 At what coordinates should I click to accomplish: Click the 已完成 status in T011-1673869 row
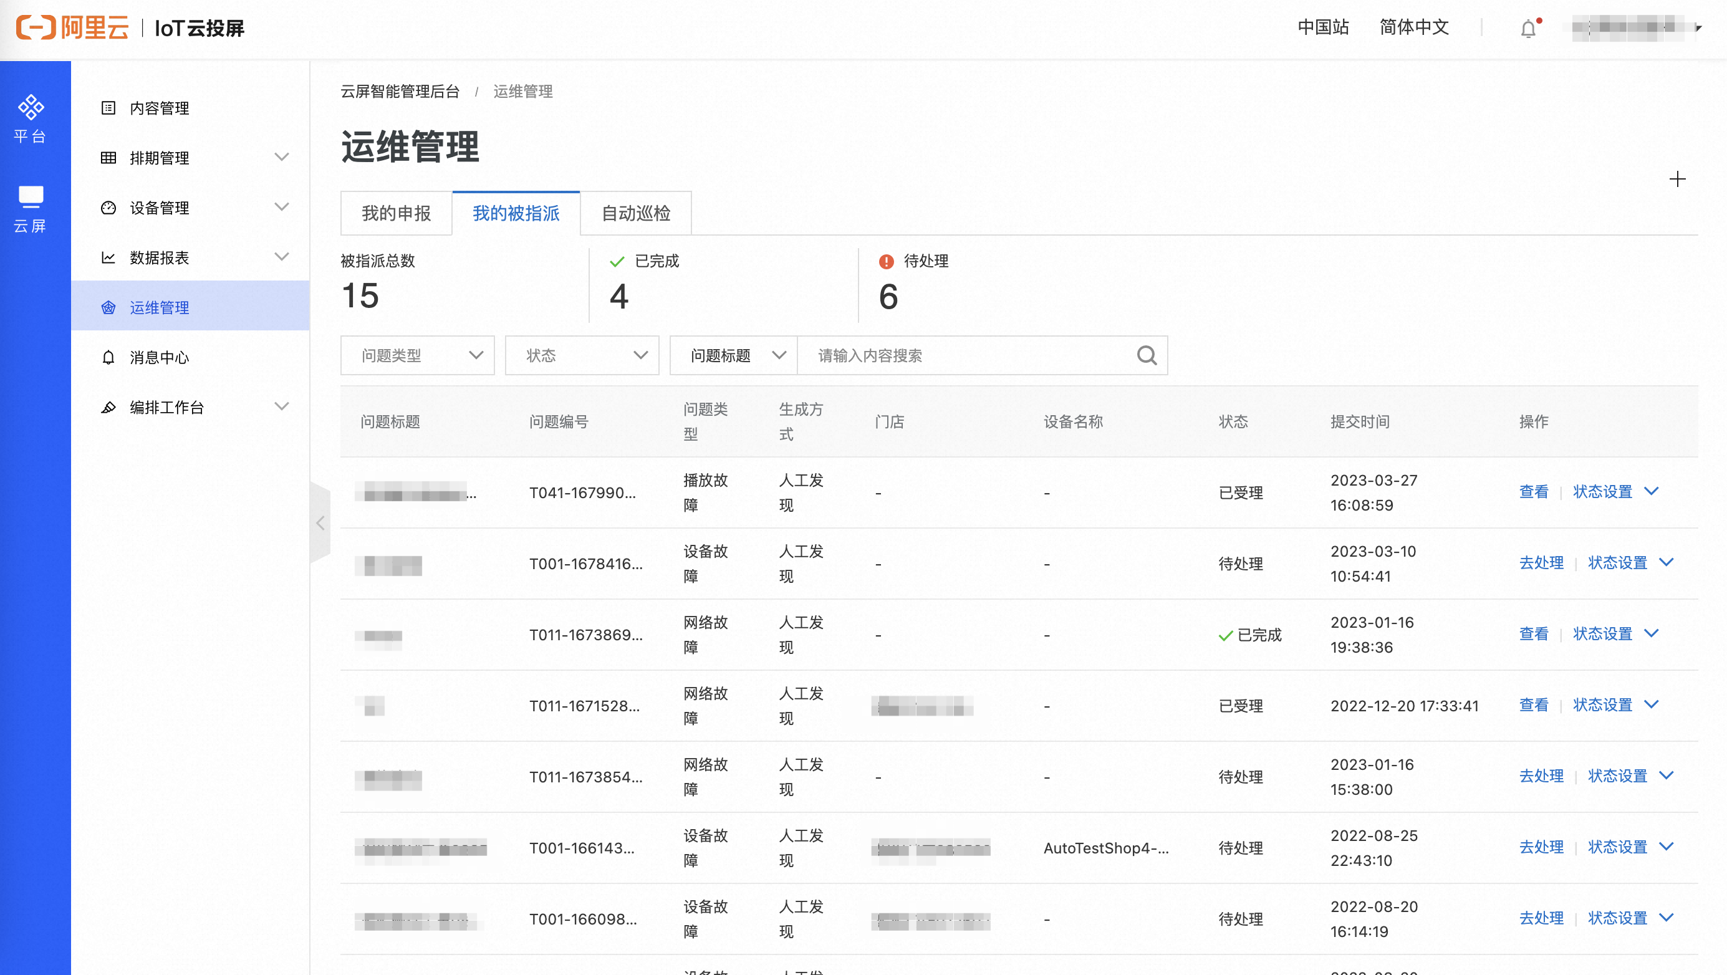click(1250, 635)
